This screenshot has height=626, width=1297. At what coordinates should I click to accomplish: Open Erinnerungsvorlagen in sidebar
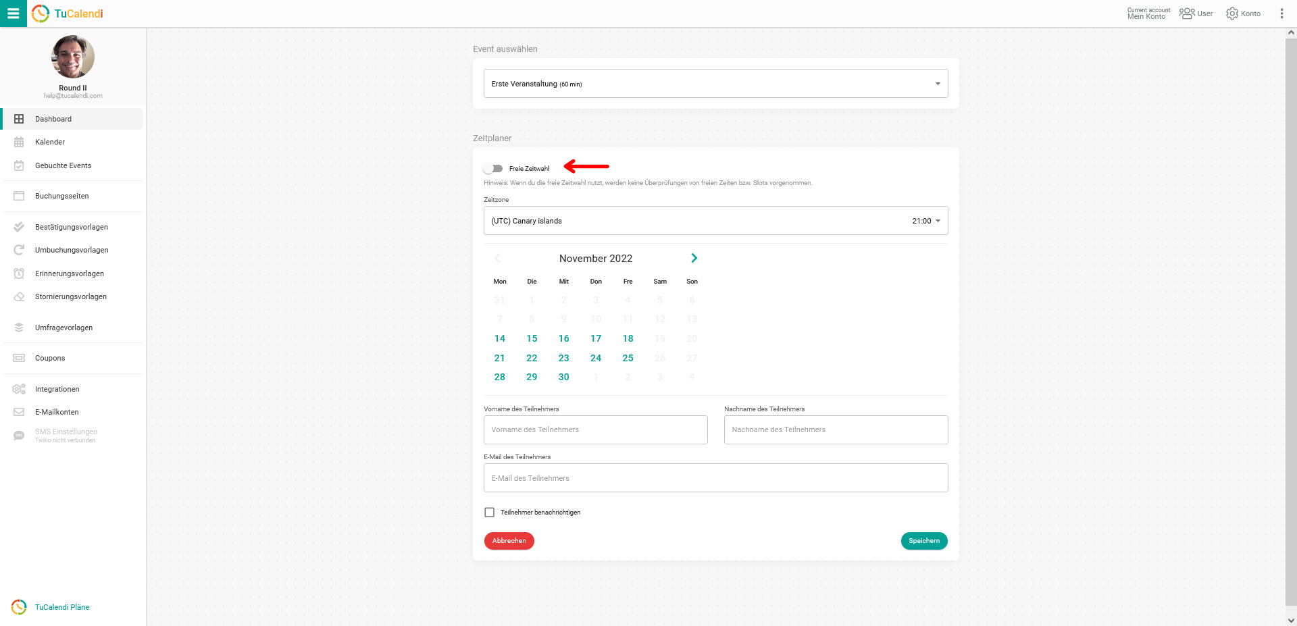coord(73,273)
